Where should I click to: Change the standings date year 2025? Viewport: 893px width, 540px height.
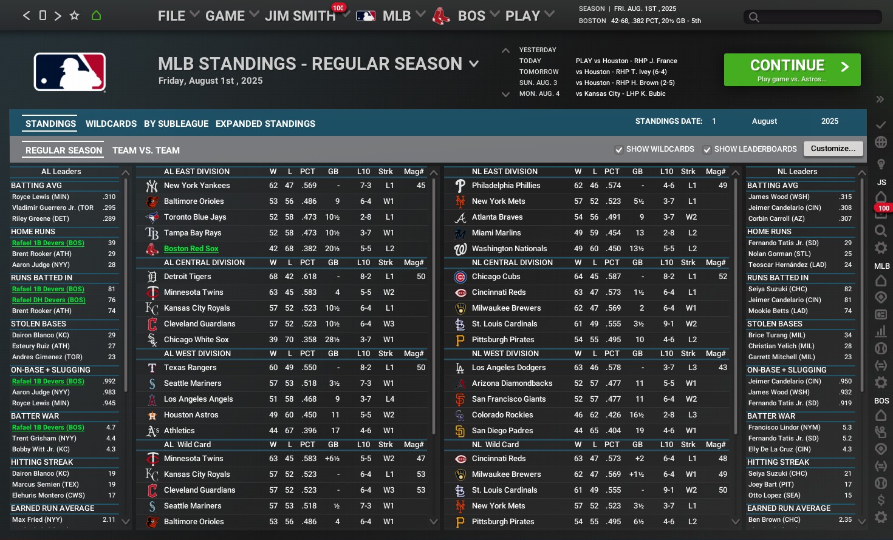point(830,121)
